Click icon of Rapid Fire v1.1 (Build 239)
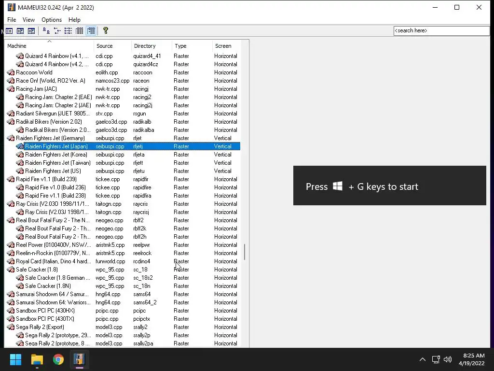494x371 pixels. pos(11,179)
